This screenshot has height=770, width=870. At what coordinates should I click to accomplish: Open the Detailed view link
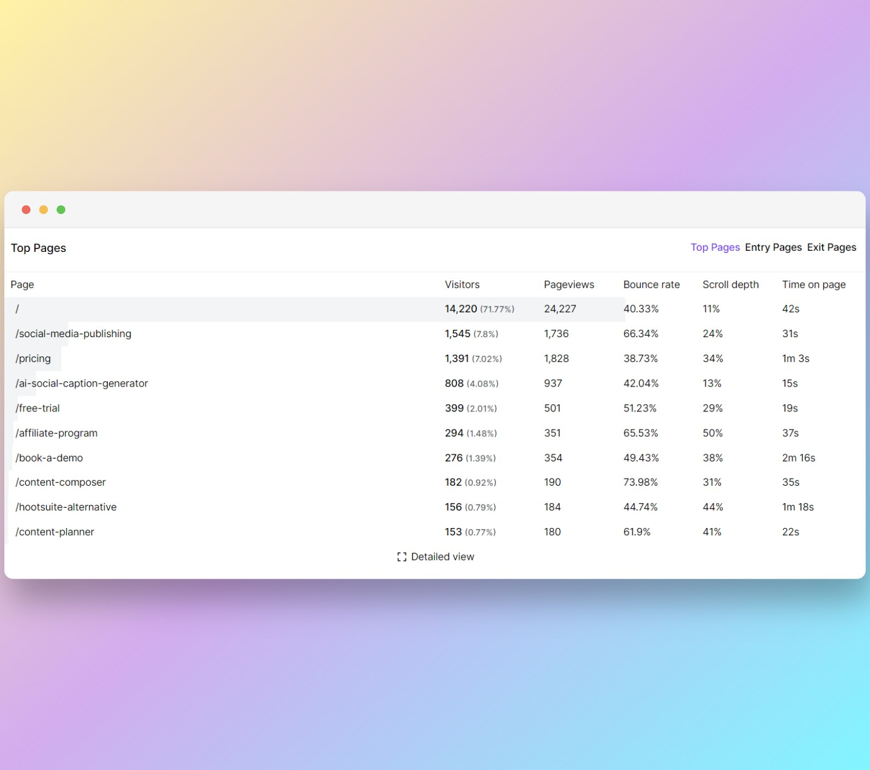[x=442, y=557]
